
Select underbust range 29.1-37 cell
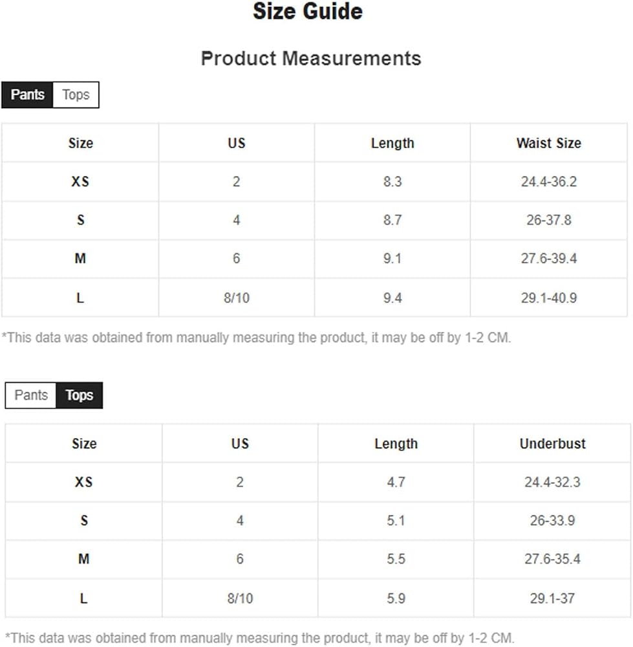point(553,598)
